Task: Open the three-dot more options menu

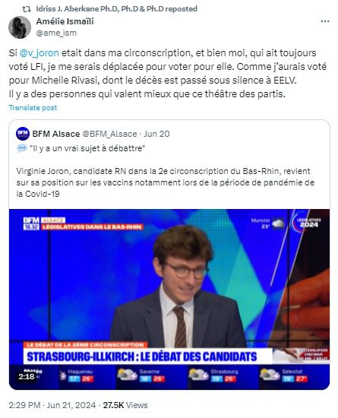Action: click(324, 21)
